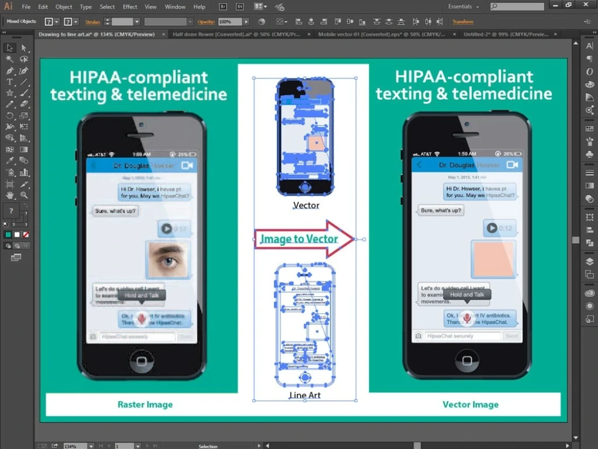Select the Direct Selection tool

24,48
